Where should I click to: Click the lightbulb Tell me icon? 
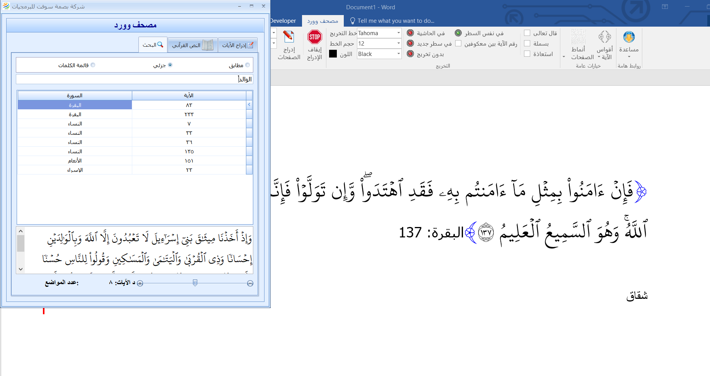coord(352,21)
